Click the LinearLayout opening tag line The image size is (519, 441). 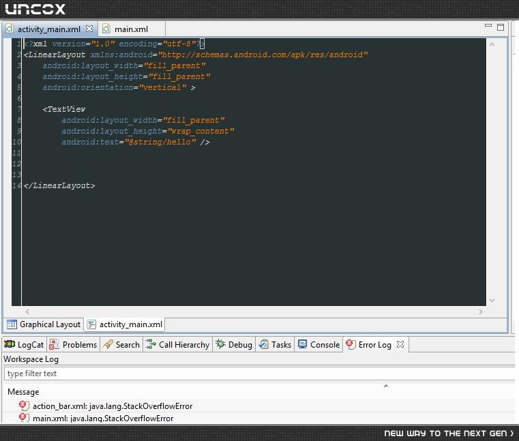pos(196,55)
